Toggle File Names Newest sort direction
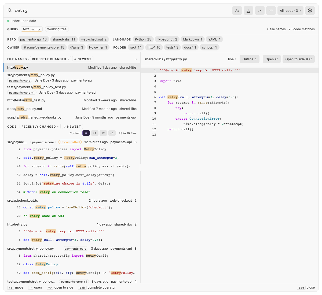The width and height of the screenshot is (322, 295). point(83,59)
